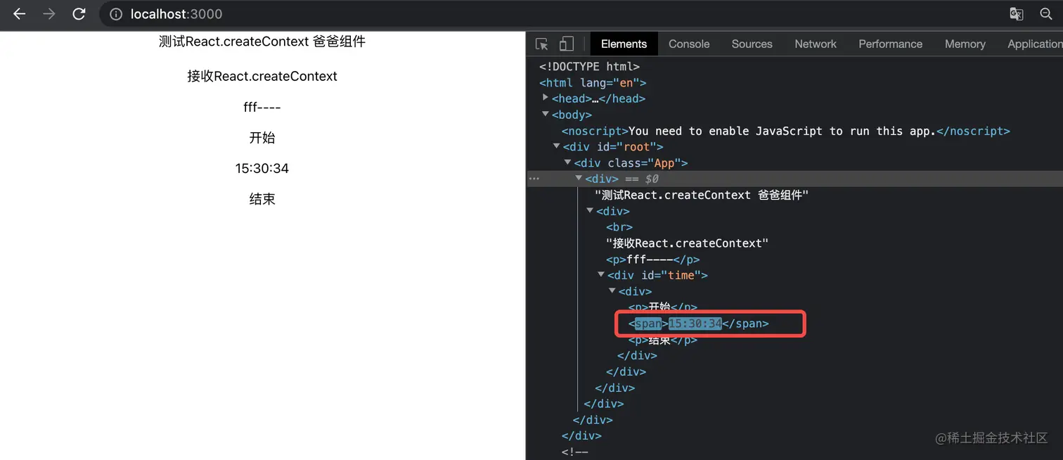View site information icon in address bar
This screenshot has height=460, width=1063.
[116, 14]
